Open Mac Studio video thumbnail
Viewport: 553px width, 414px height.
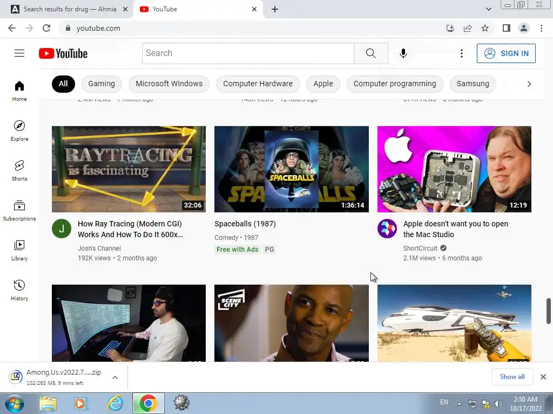[x=454, y=169]
